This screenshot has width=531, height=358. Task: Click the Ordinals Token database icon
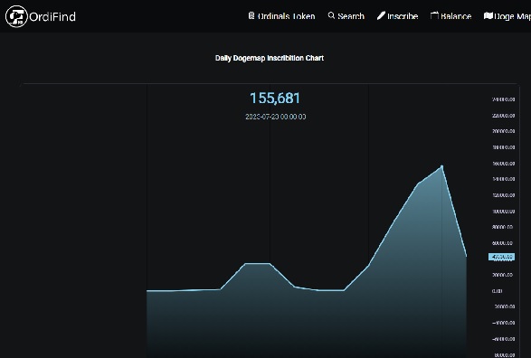(x=251, y=15)
